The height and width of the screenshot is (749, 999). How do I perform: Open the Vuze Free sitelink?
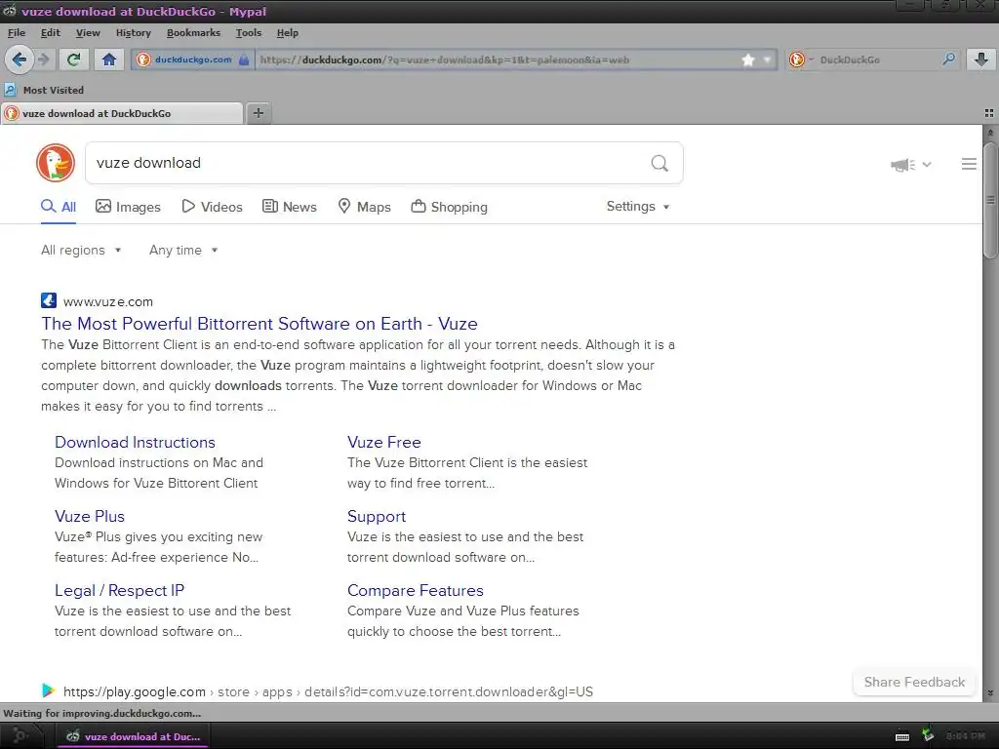[x=384, y=442]
